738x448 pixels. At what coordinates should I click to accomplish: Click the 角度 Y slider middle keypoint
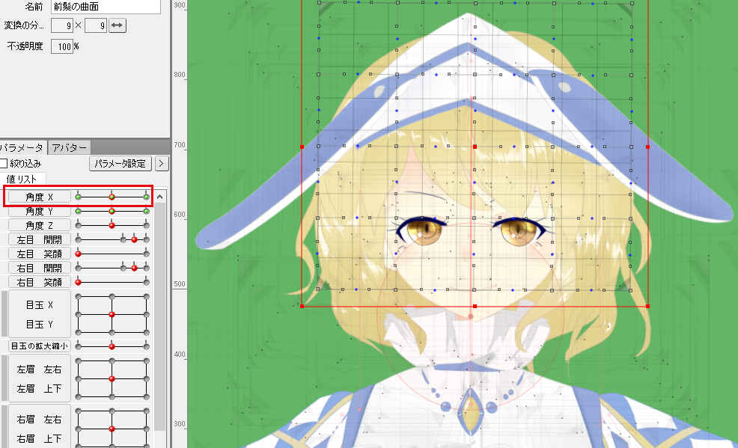(x=112, y=212)
